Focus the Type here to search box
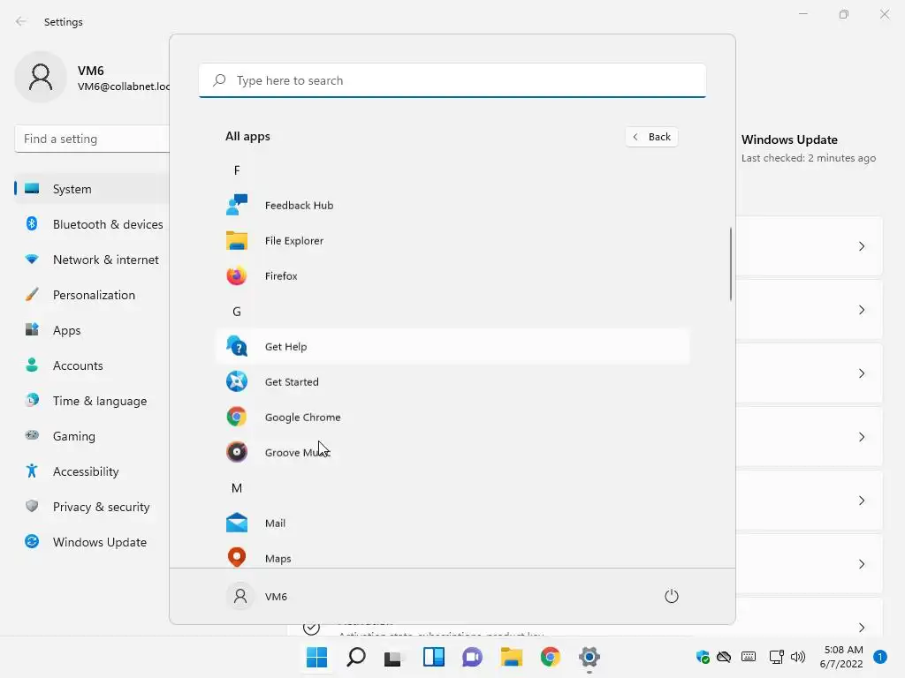Screen dimensions: 905x678 452,80
